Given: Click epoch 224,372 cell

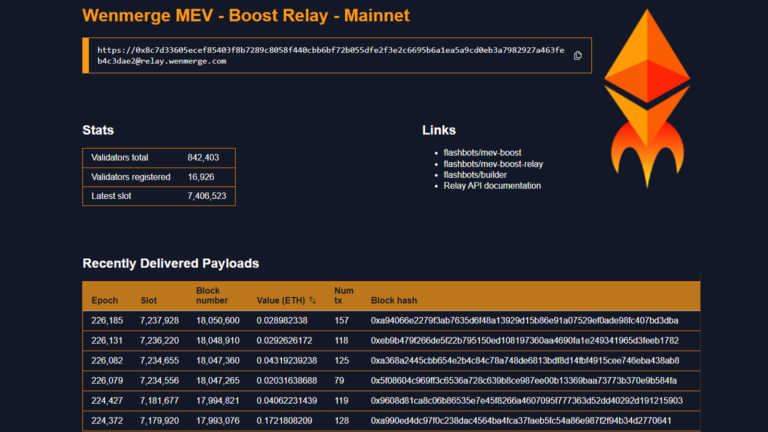Looking at the screenshot, I should point(107,421).
